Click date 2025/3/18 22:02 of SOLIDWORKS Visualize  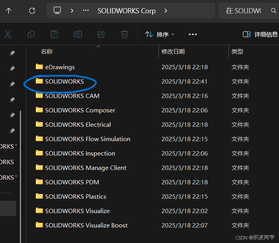click(x=184, y=211)
